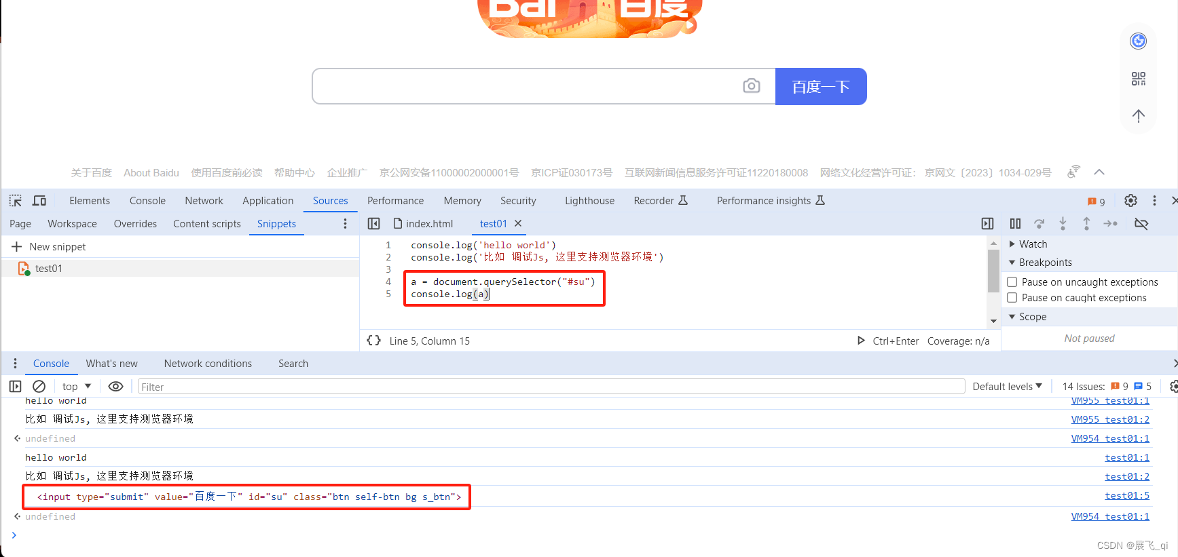
Task: Clear the console
Action: pyautogui.click(x=39, y=387)
